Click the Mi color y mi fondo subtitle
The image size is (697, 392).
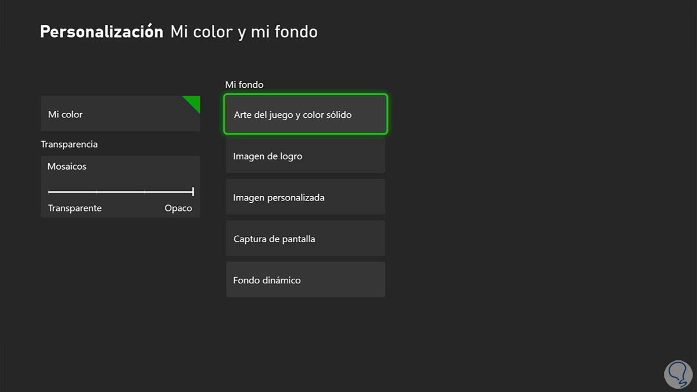pyautogui.click(x=244, y=32)
